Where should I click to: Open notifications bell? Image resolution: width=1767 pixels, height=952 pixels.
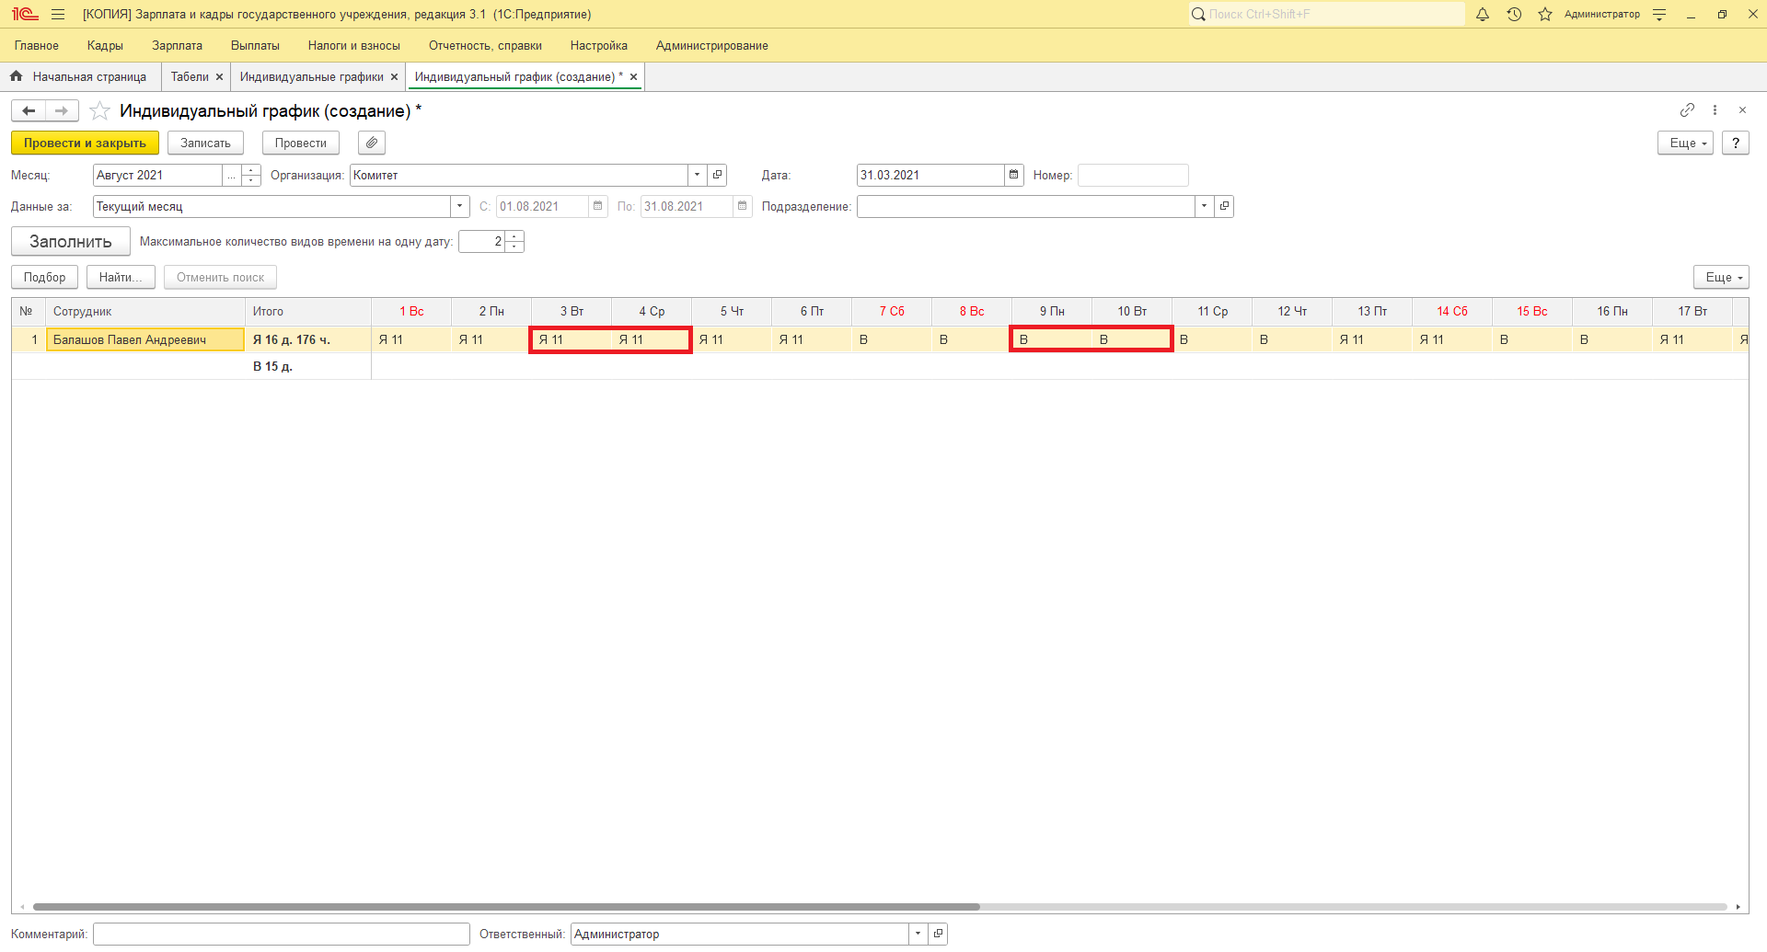click(1483, 14)
